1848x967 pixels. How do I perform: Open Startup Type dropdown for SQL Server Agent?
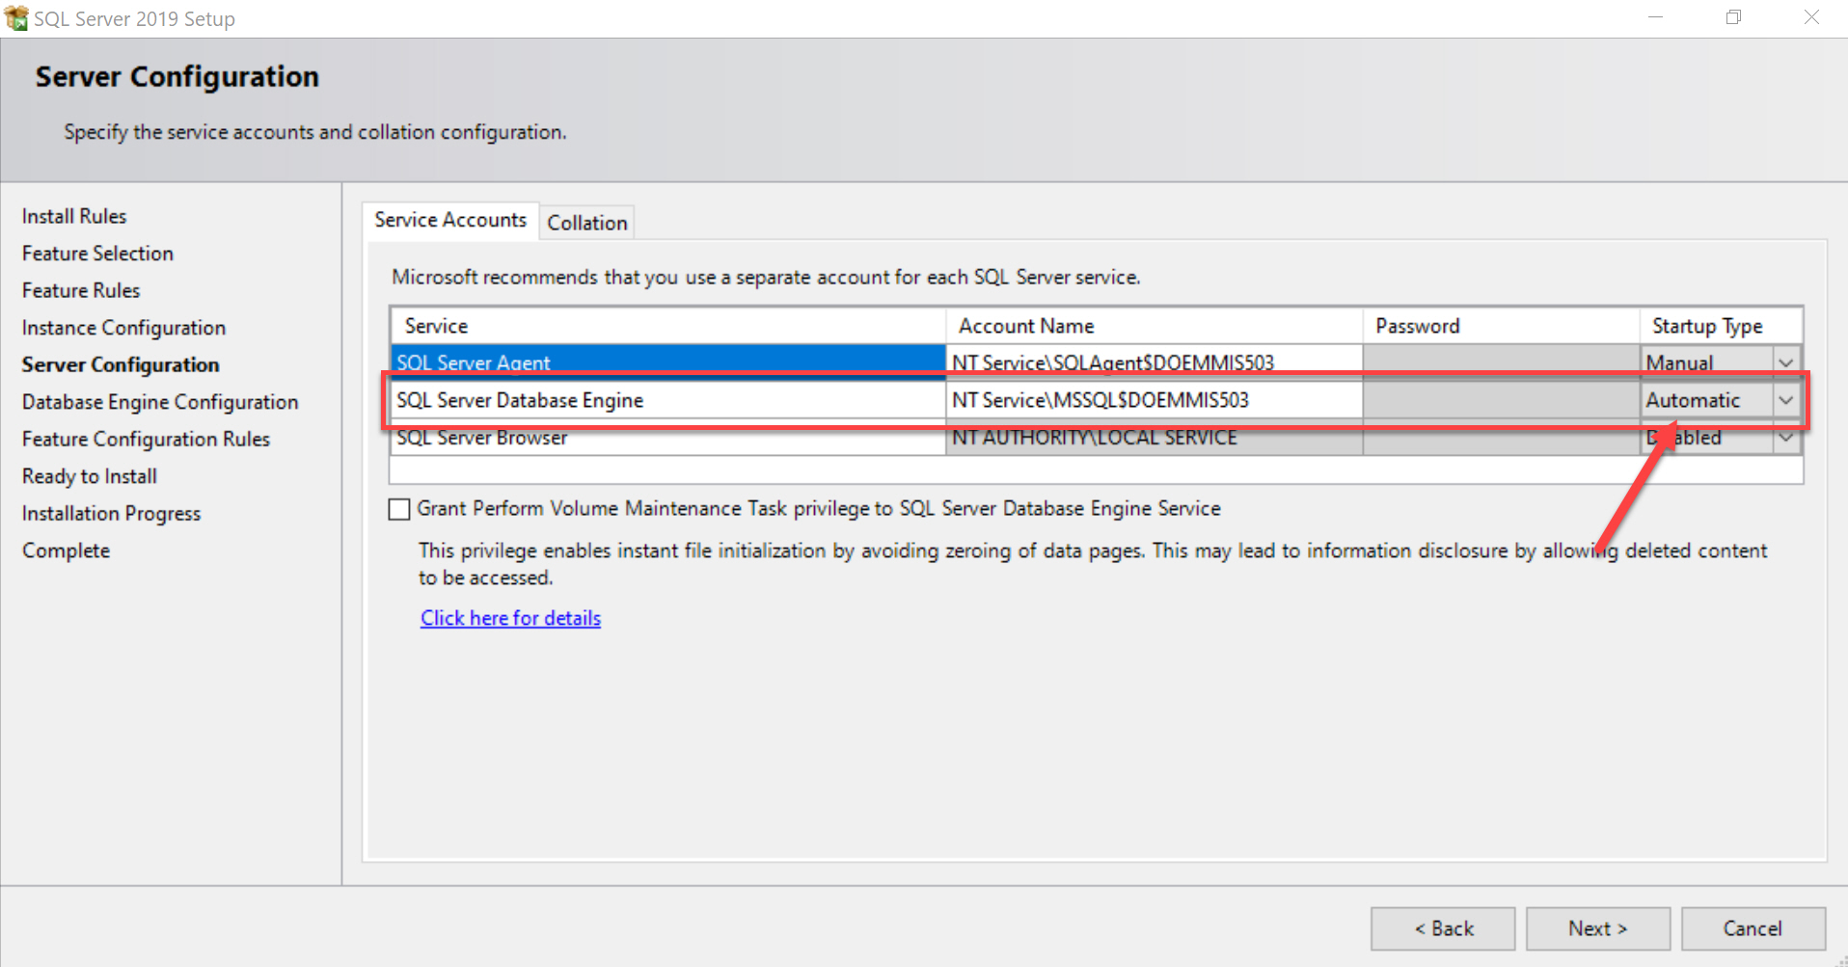[x=1786, y=363]
